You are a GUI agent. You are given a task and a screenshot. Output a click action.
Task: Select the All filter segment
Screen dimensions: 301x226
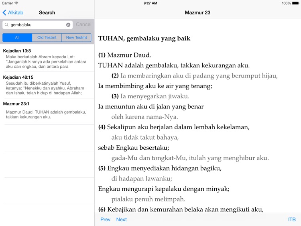tap(17, 37)
